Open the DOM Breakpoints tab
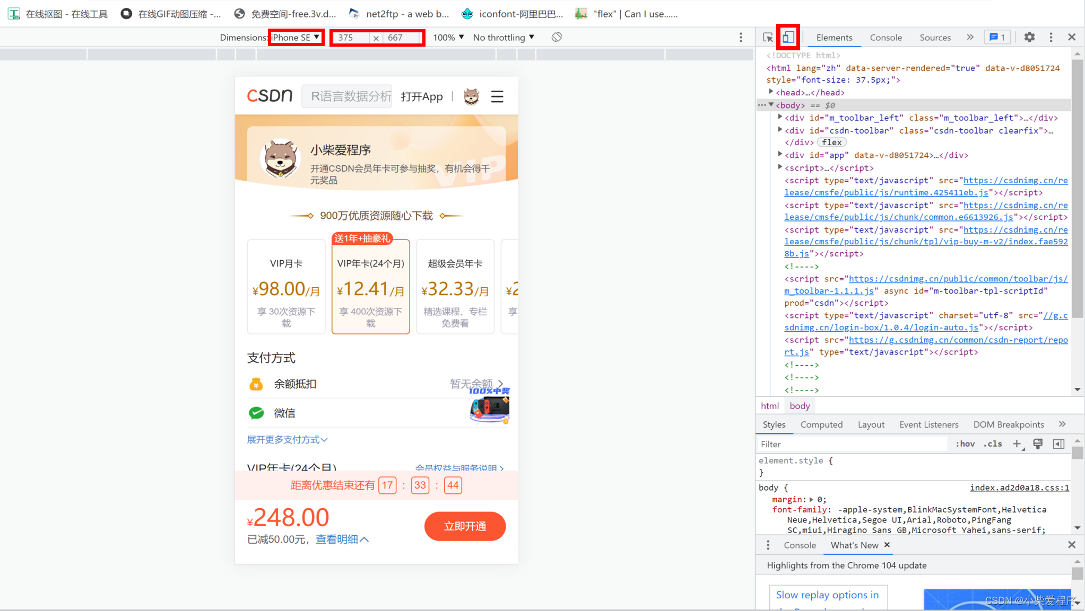This screenshot has width=1085, height=611. (x=1009, y=424)
